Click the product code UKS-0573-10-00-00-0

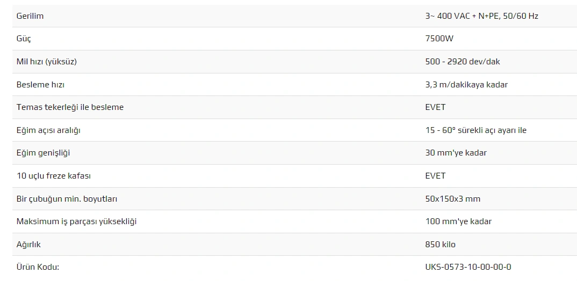pos(468,267)
